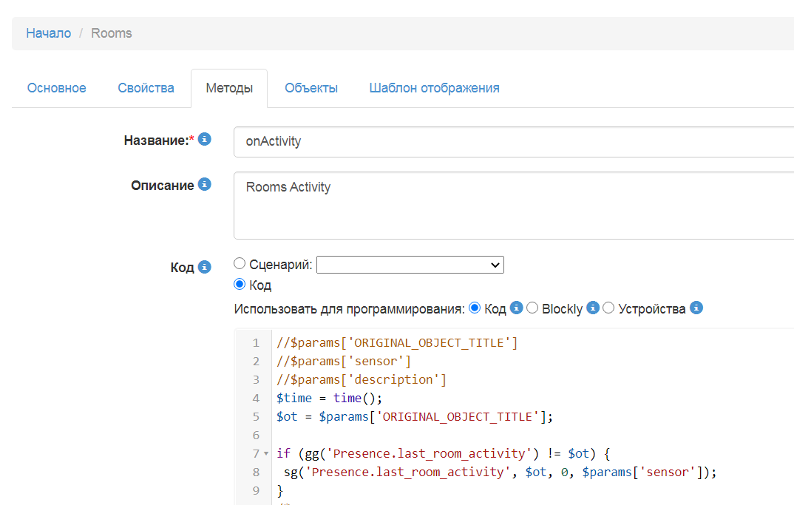Select the Код radio button below Сценарий
Viewport: 794px width, 505px height.
click(240, 285)
